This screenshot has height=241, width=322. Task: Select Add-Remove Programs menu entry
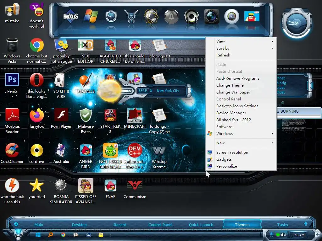(x=241, y=78)
